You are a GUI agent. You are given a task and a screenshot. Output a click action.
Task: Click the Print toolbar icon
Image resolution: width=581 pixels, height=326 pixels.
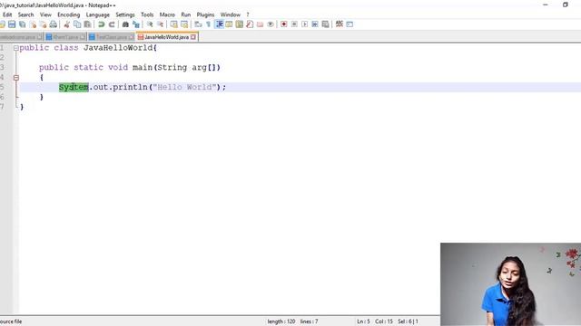click(54, 24)
